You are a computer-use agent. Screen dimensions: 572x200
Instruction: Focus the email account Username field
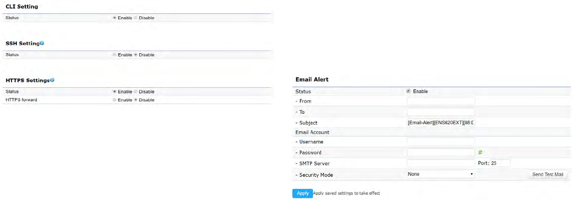tap(441, 141)
